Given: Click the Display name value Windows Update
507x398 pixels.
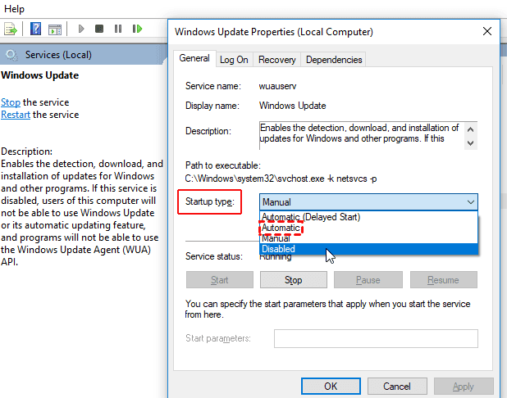Looking at the screenshot, I should pos(292,106).
